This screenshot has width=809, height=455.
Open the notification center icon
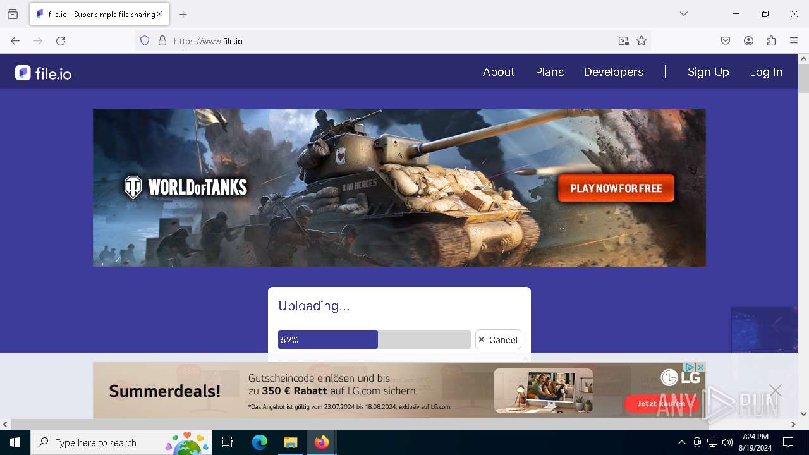[788, 442]
